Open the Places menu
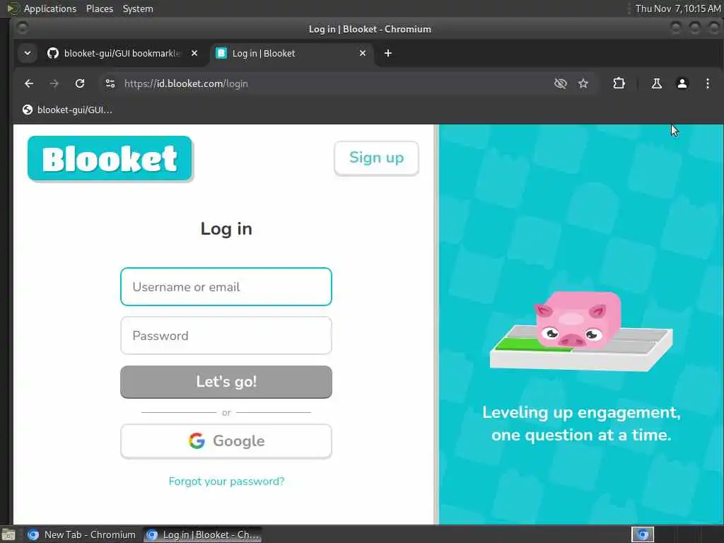The height and width of the screenshot is (543, 724). (99, 8)
